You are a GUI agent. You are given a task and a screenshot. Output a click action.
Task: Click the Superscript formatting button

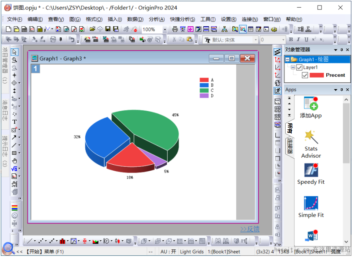[x=314, y=39]
